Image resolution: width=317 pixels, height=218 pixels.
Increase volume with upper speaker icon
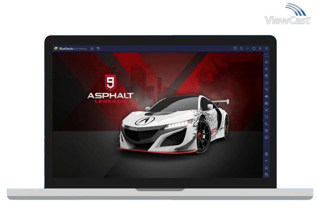(266, 62)
